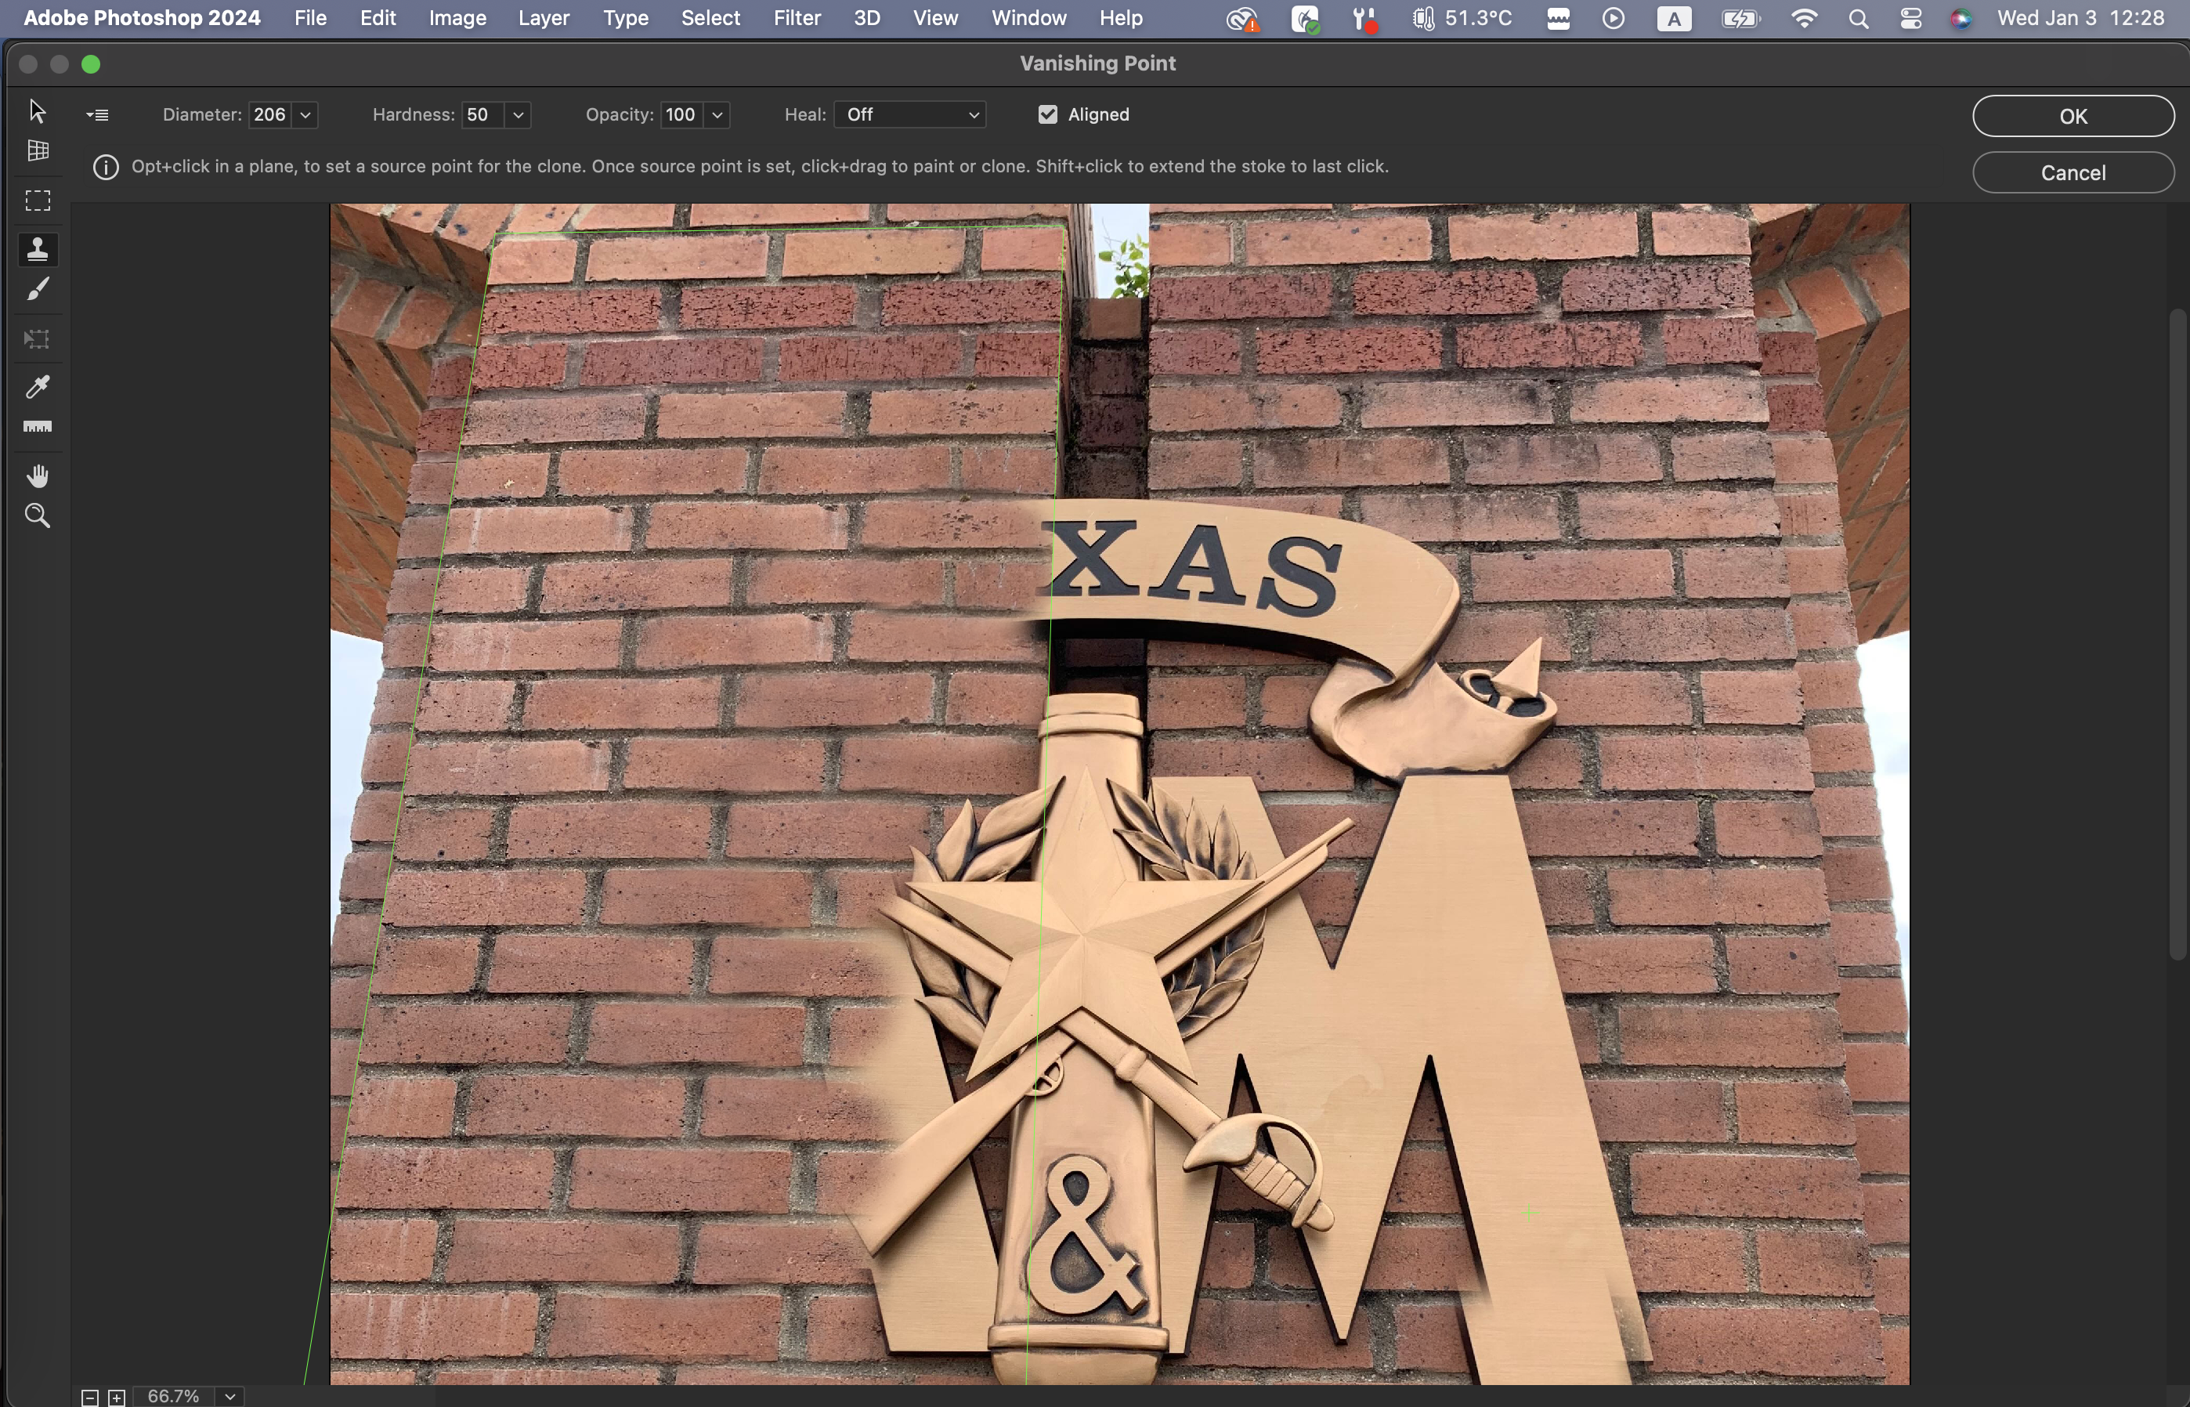2190x1407 pixels.
Task: Click the OK button
Action: pos(2073,116)
